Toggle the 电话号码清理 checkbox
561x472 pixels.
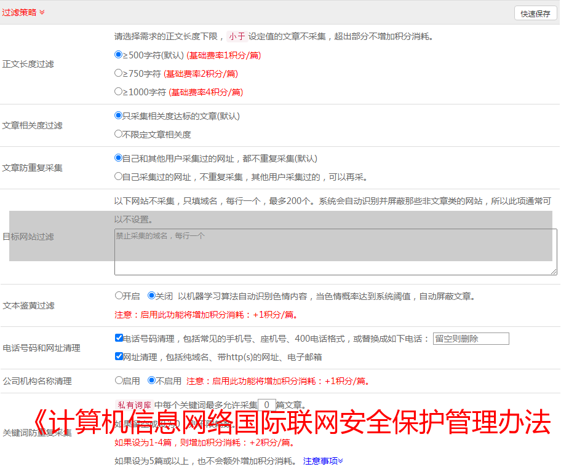(119, 338)
